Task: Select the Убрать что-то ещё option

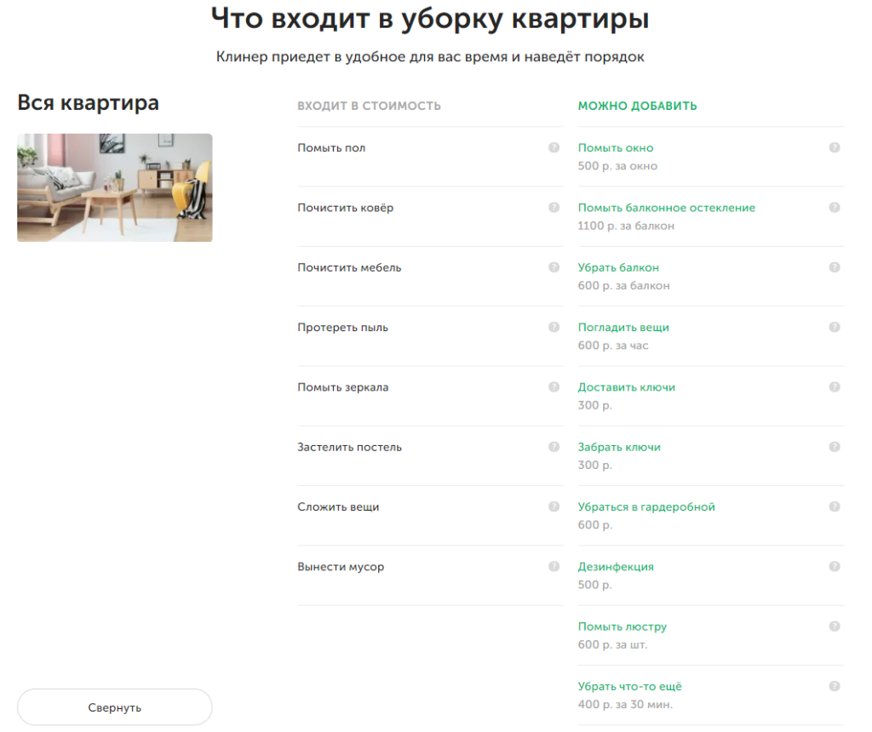Action: (x=629, y=687)
